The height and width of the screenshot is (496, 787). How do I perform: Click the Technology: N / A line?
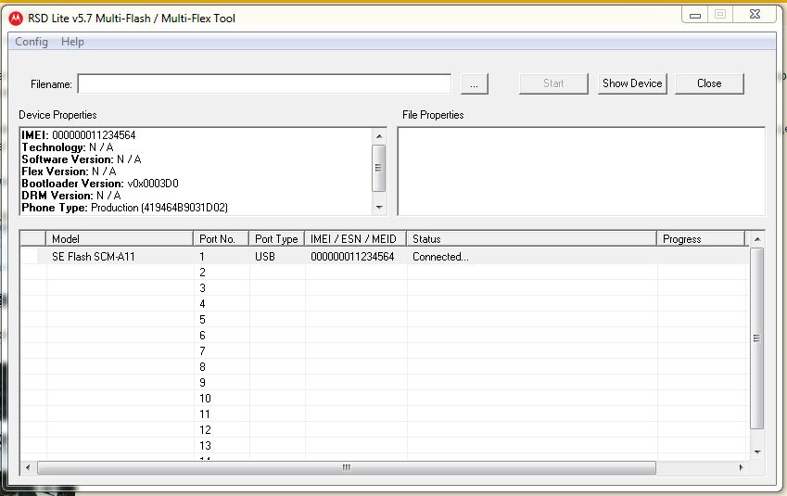tap(68, 147)
